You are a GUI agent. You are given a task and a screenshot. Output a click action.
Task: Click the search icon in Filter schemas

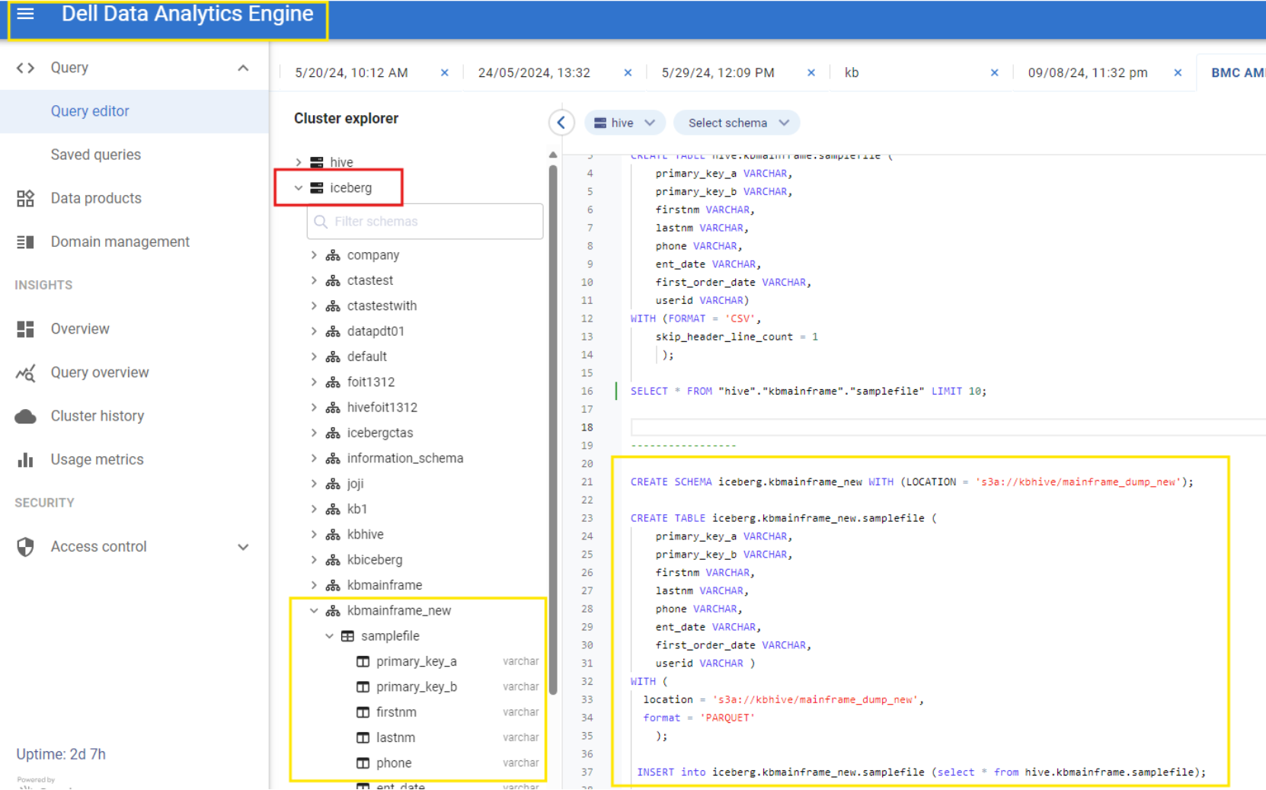pyautogui.click(x=321, y=222)
